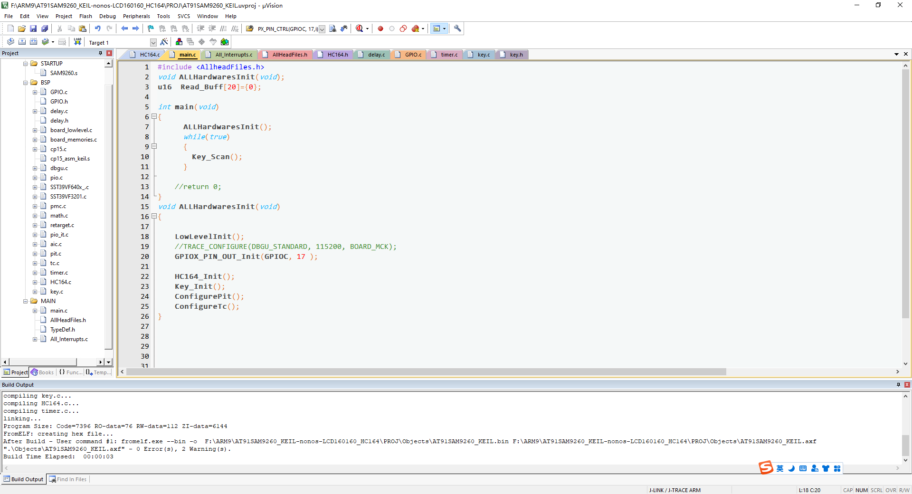Save all files icon

(x=45, y=28)
